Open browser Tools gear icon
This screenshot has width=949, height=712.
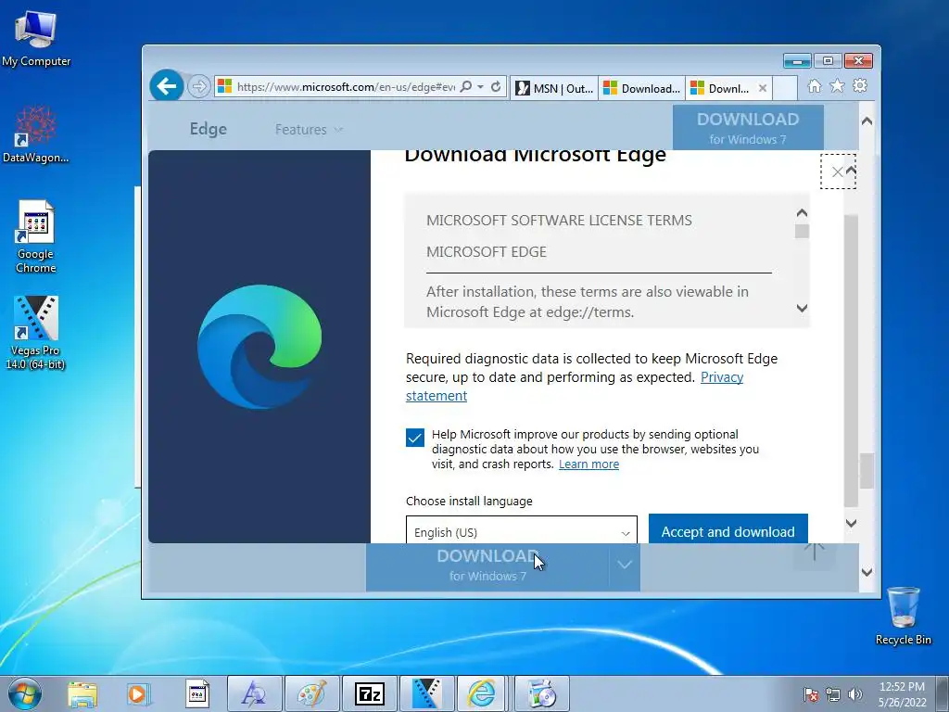coord(859,86)
